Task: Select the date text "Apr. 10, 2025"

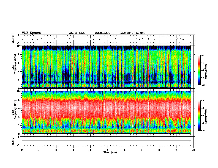Action: 77,33
